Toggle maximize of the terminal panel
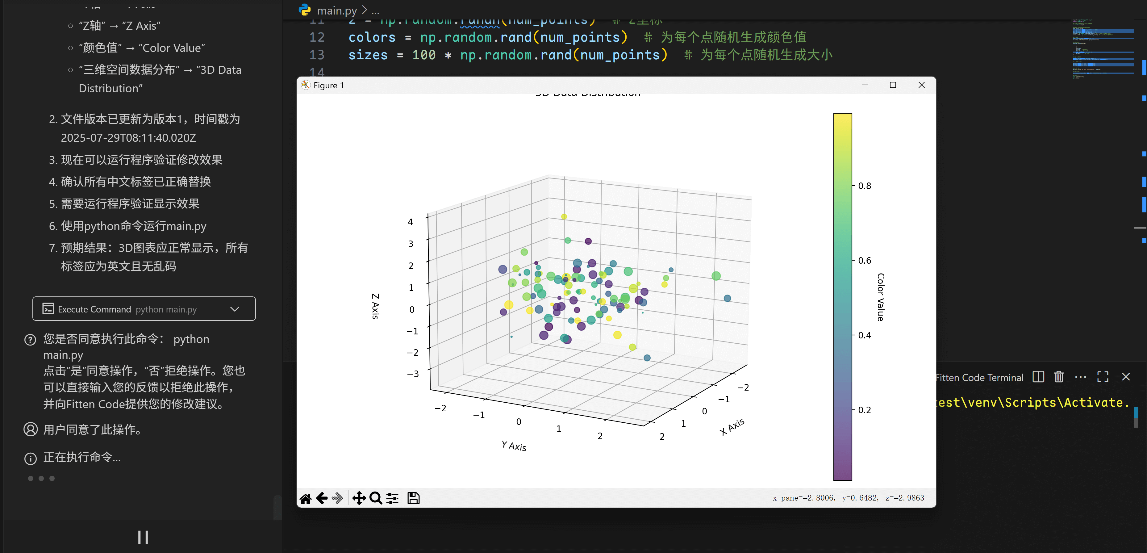The height and width of the screenshot is (553, 1147). point(1103,377)
